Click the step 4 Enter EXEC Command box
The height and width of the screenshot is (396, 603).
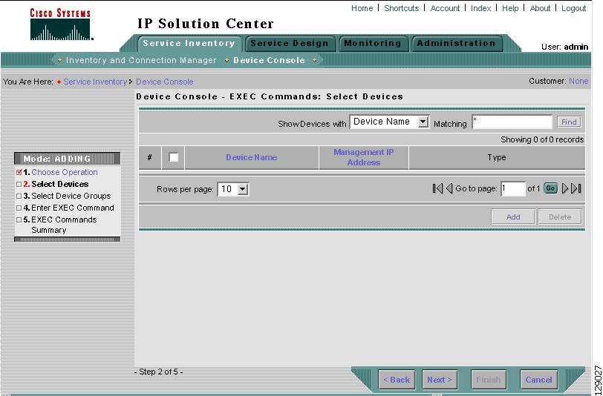19,208
